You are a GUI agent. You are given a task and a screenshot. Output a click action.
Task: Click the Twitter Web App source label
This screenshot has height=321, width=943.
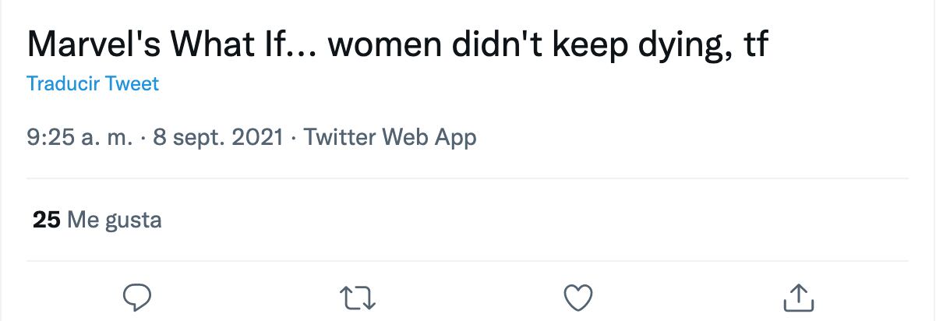[390, 138]
